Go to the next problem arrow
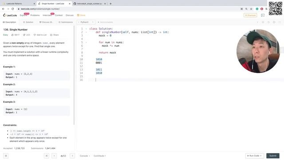Screen dimensions: 284x160 pyautogui.click(x=72, y=156)
